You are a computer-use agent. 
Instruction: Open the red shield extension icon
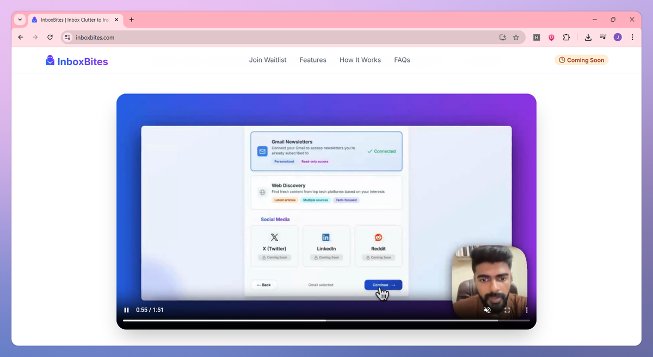(x=551, y=37)
